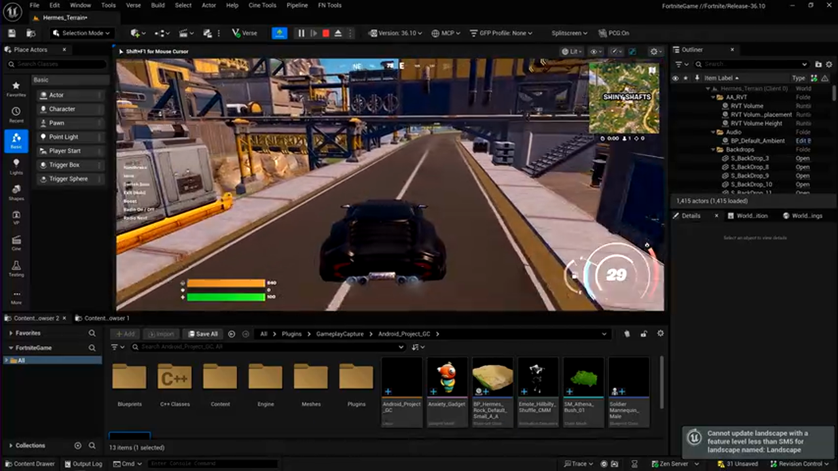Open the viewport settings gear icon

tap(653, 51)
